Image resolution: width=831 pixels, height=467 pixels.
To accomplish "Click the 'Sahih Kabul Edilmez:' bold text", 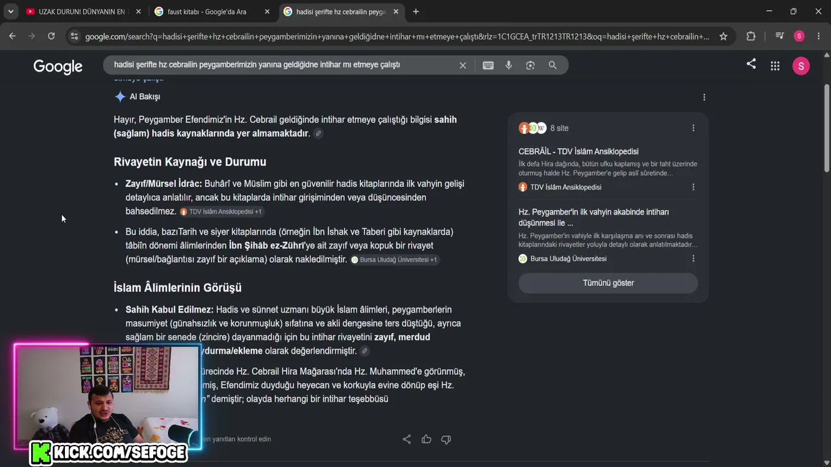I will (x=169, y=310).
